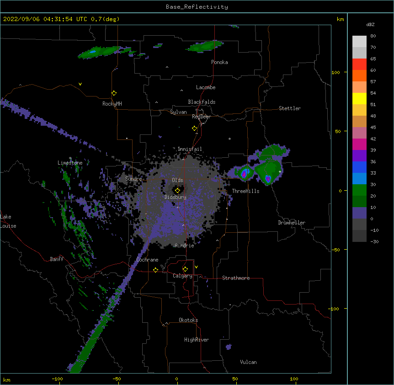394x385 pixels.
Task: Click the Airdrie city label
Action: [x=185, y=246]
